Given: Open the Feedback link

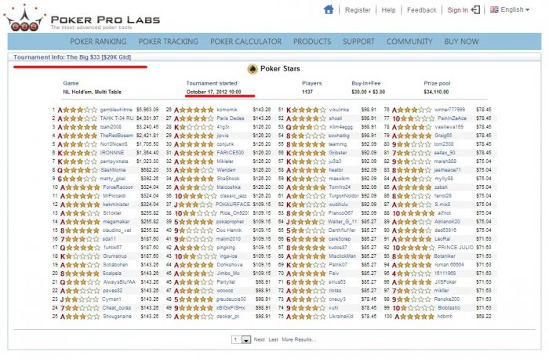Looking at the screenshot, I should point(422,10).
